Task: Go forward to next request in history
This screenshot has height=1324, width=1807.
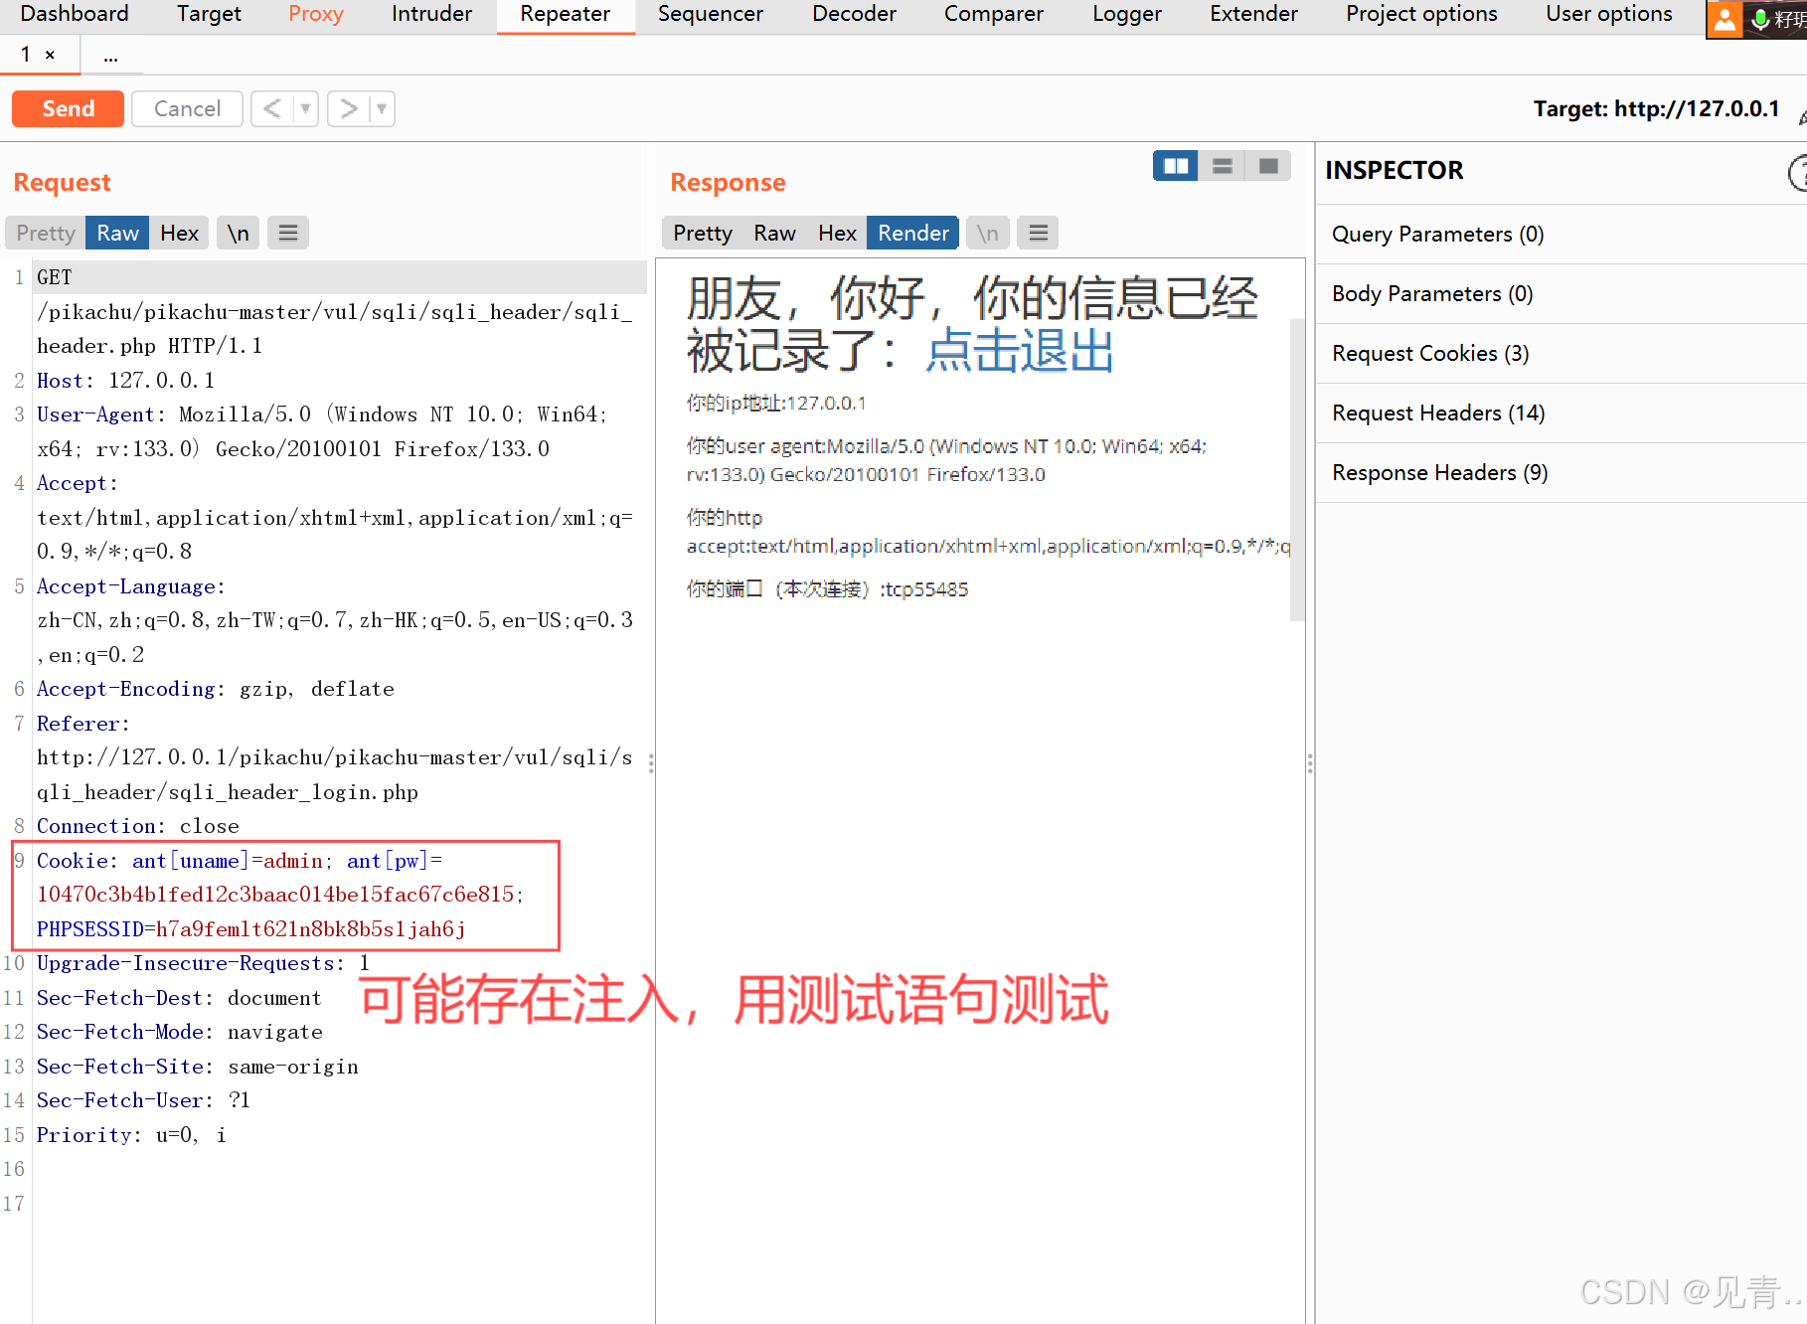Action: pyautogui.click(x=348, y=108)
